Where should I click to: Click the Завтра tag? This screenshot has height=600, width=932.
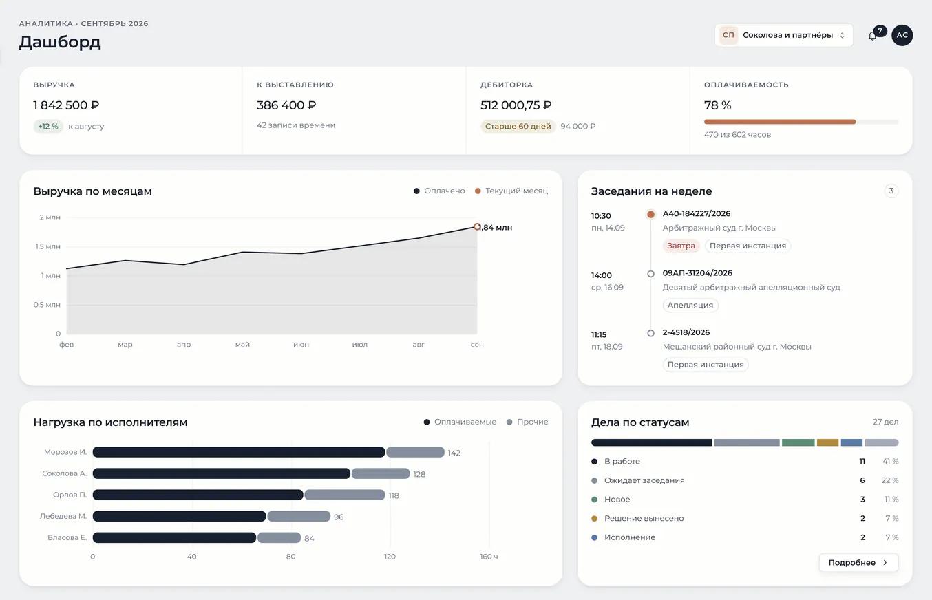[681, 246]
